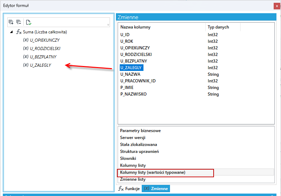The width and height of the screenshot is (281, 196).
Task: Click the validate formula document icon
Action: pyautogui.click(x=29, y=22)
